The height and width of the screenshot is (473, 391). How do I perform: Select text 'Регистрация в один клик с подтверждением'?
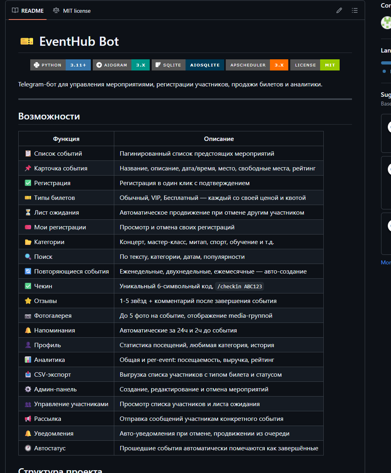click(185, 183)
